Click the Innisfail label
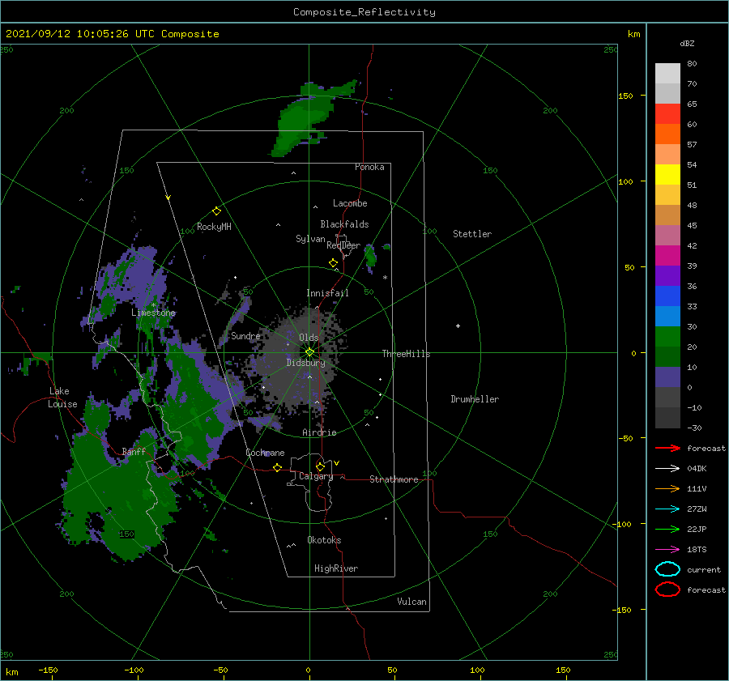The image size is (729, 681). [x=327, y=293]
